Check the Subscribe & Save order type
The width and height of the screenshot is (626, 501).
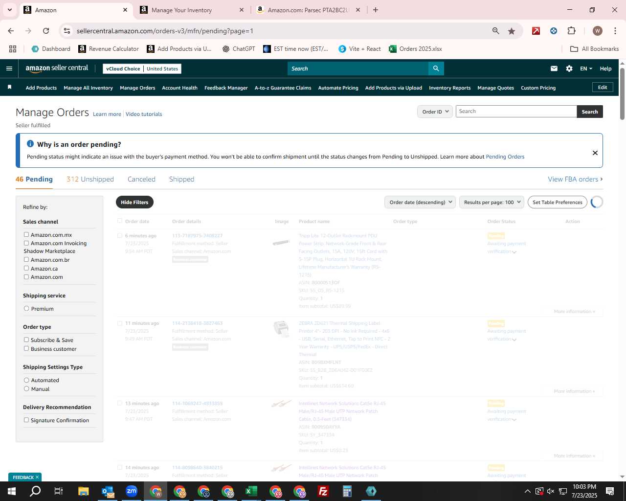tap(26, 340)
